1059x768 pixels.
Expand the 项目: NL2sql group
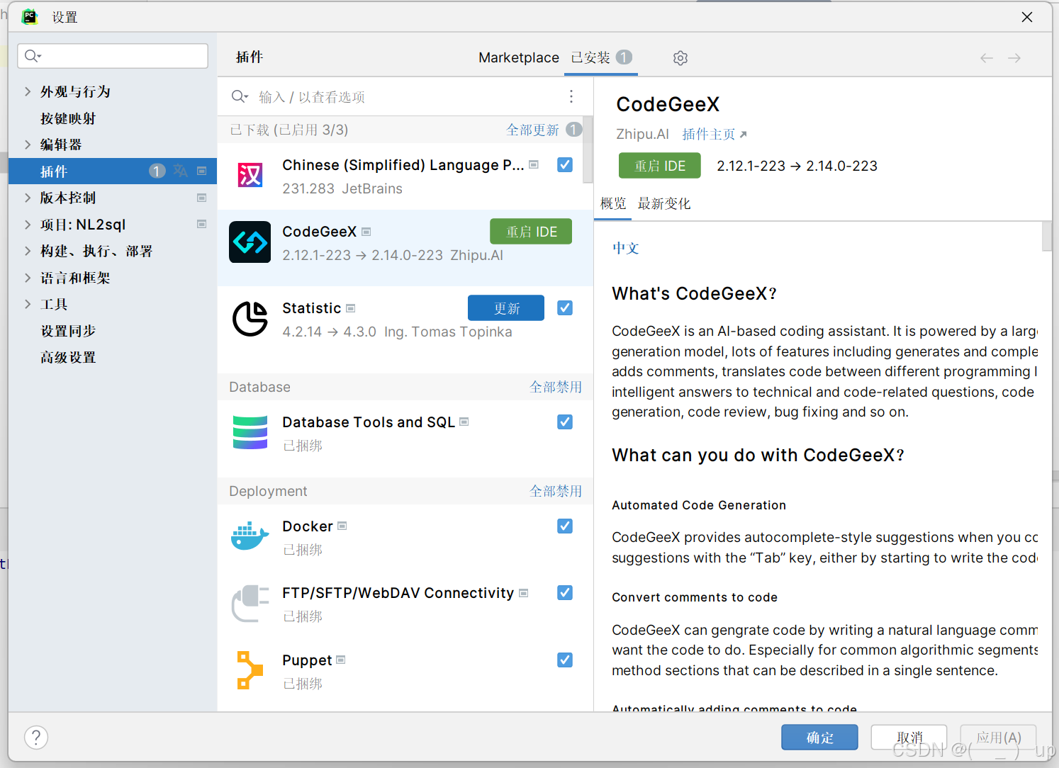[28, 225]
